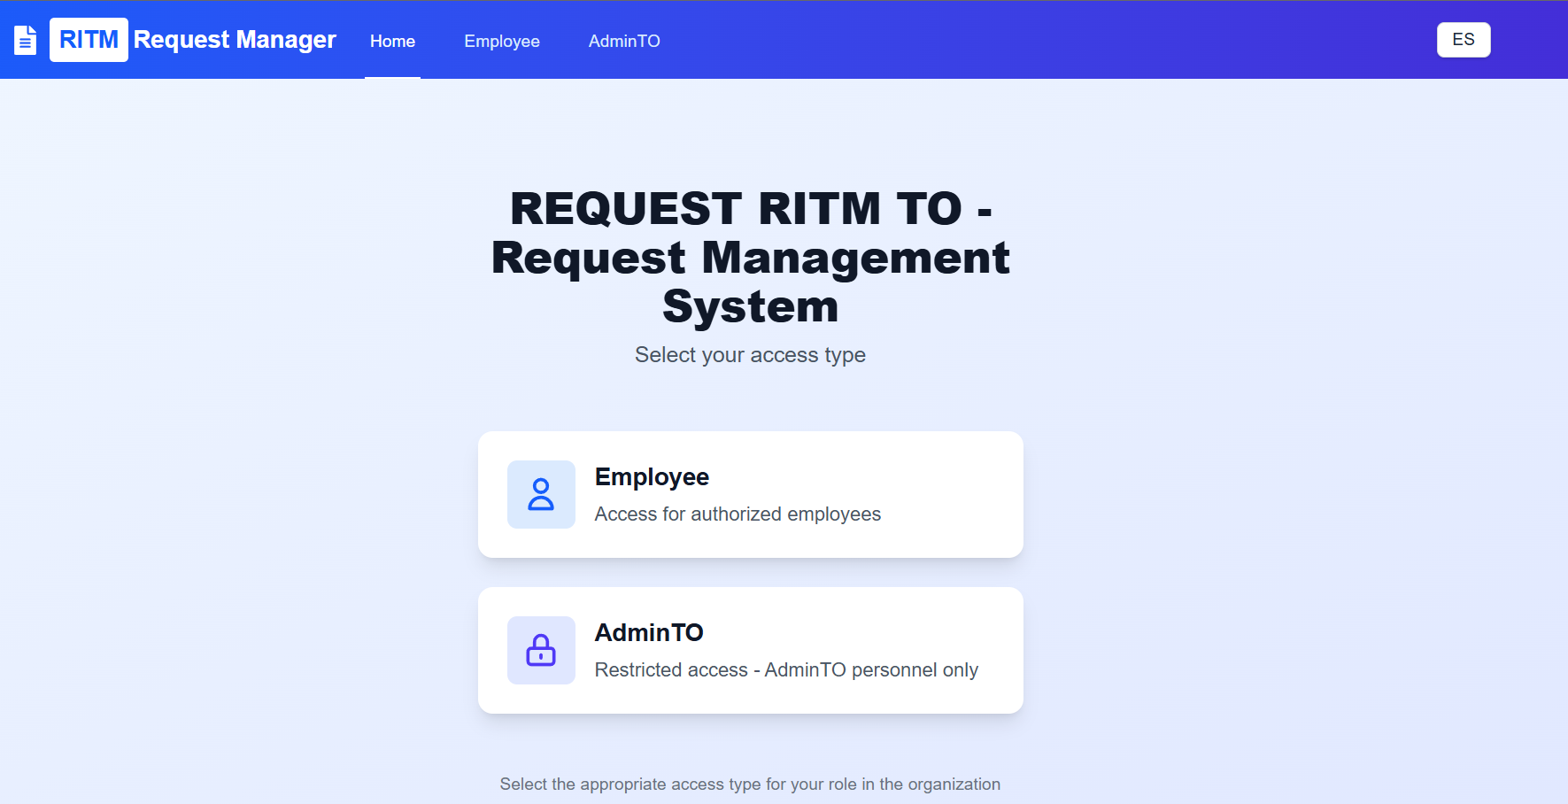Click the padlock icon on the AdminTO card
1568x804 pixels.
[541, 650]
